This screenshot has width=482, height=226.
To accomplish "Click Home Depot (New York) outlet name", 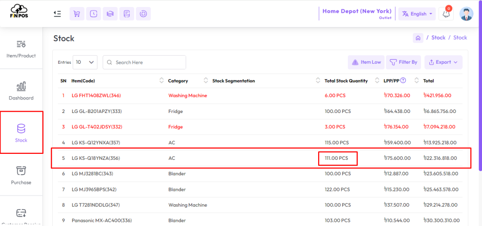I will [357, 11].
